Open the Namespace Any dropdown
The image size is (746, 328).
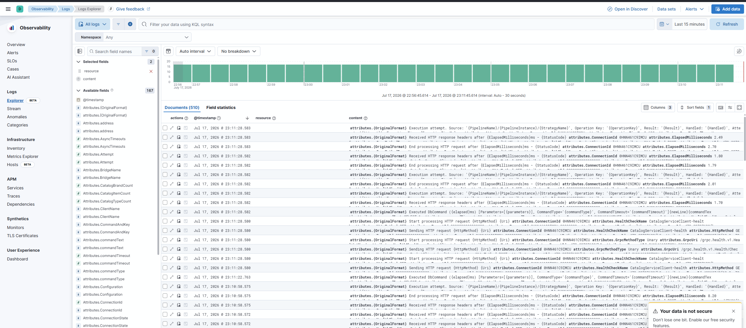click(147, 37)
